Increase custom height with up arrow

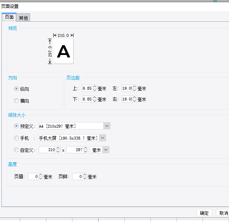86,148
